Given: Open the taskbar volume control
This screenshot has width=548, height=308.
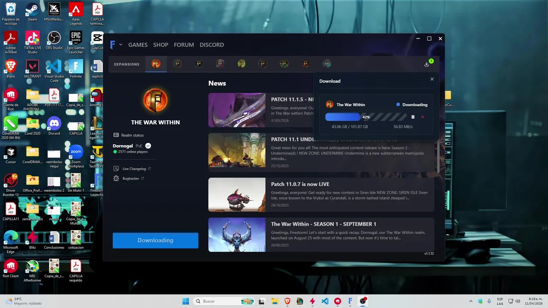Looking at the screenshot, I should 518,301.
